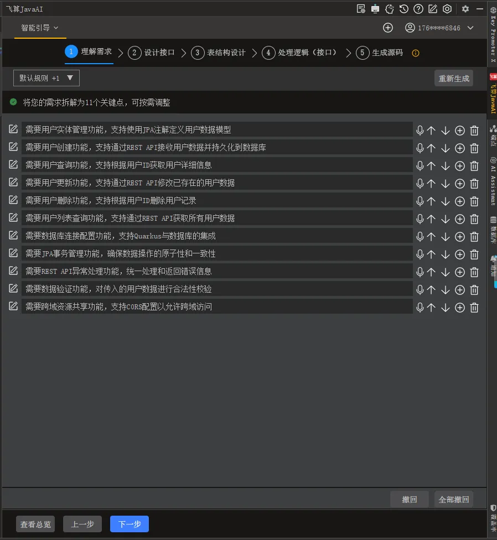Open the 默认规则 +1 rules dropdown
This screenshot has height=540, width=497.
[x=46, y=77]
